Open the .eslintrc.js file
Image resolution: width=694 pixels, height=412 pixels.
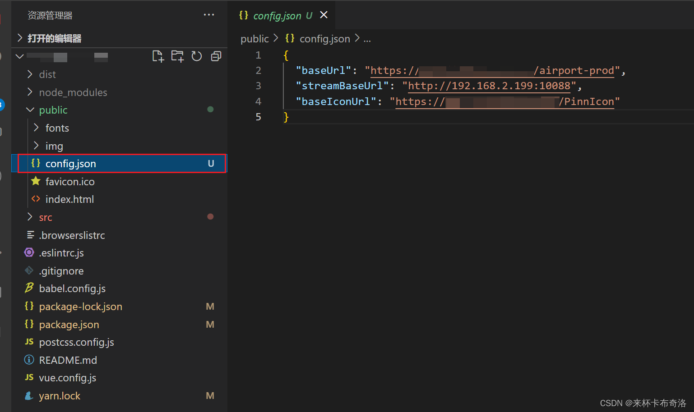point(119,253)
